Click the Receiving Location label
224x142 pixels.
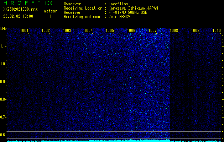83,8
